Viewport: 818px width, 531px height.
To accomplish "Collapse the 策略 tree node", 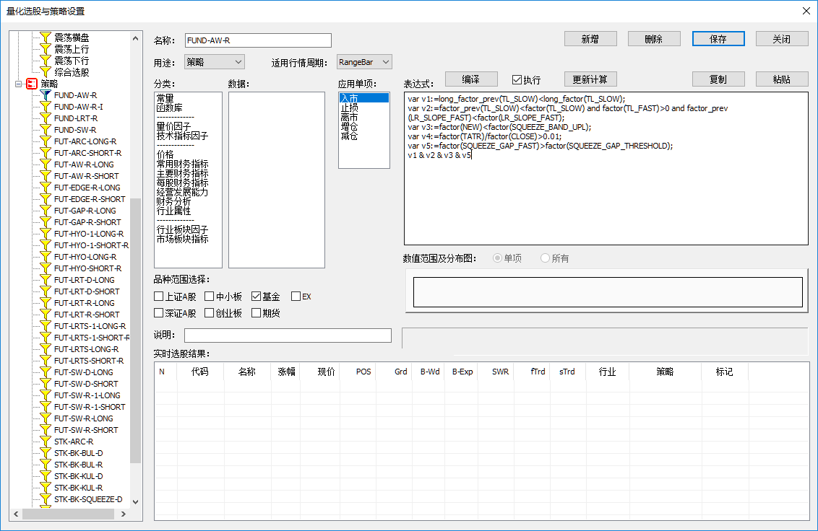I will tap(18, 84).
